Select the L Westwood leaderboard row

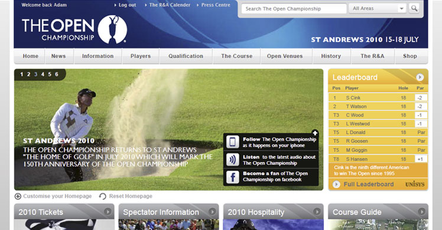[378, 124]
